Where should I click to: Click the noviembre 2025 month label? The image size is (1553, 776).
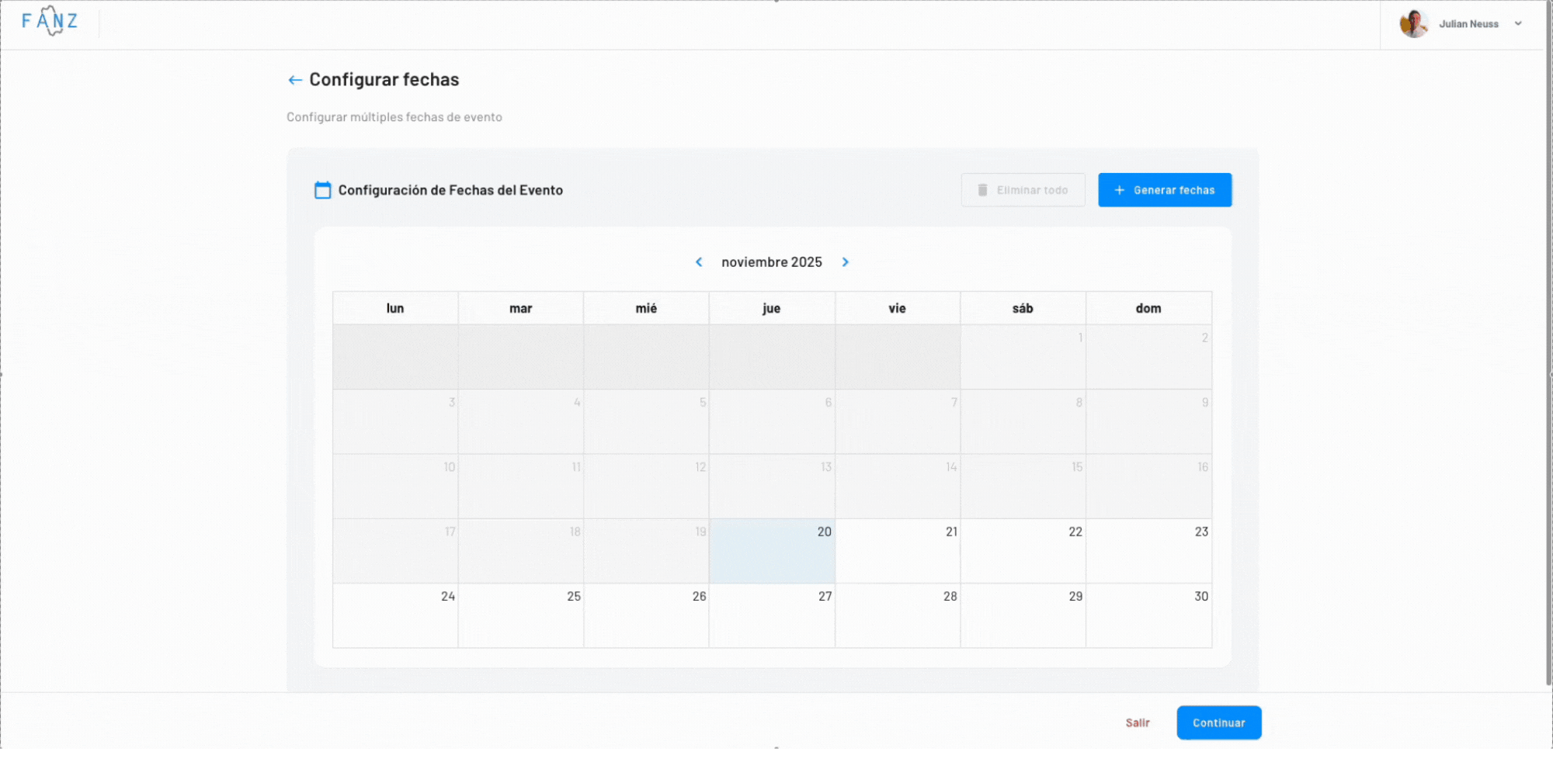(771, 262)
